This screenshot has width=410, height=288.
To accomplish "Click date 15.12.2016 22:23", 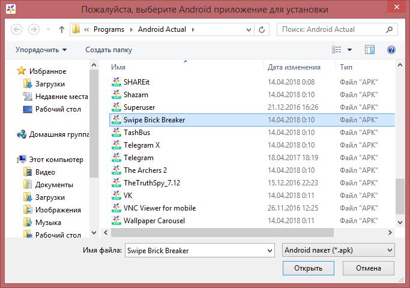I will [293, 182].
